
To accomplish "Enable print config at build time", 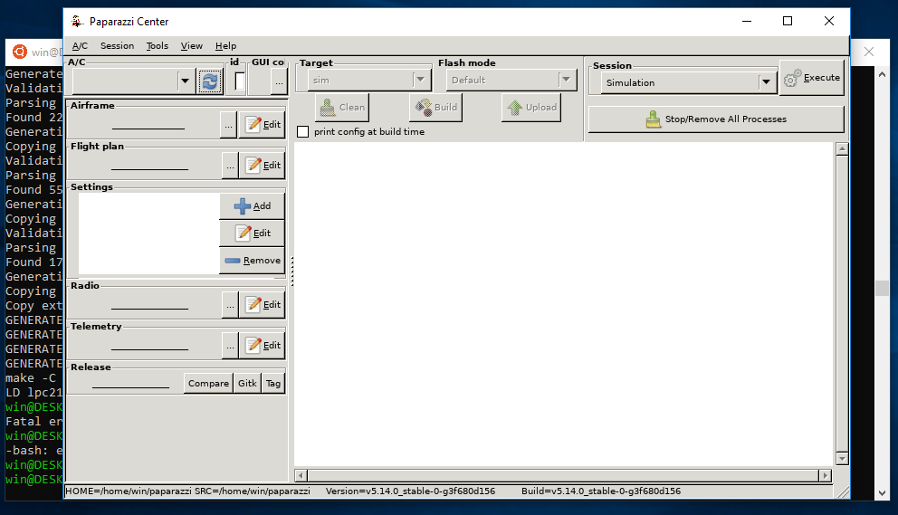I will click(x=303, y=132).
